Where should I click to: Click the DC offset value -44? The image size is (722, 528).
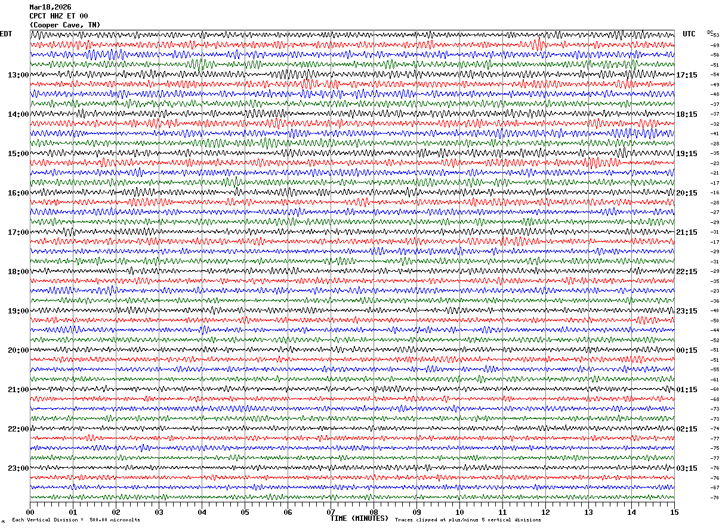(714, 330)
